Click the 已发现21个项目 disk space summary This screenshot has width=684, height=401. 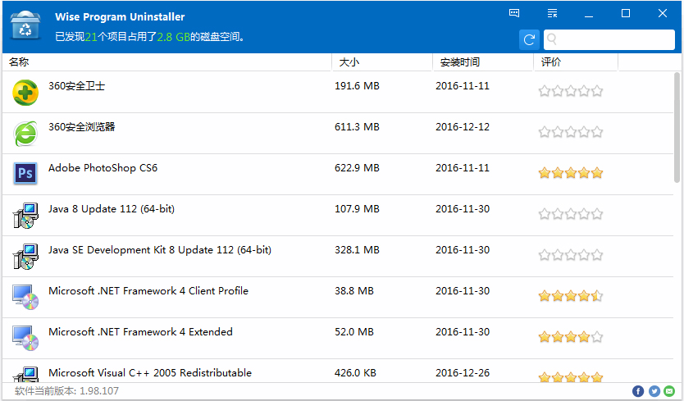149,37
